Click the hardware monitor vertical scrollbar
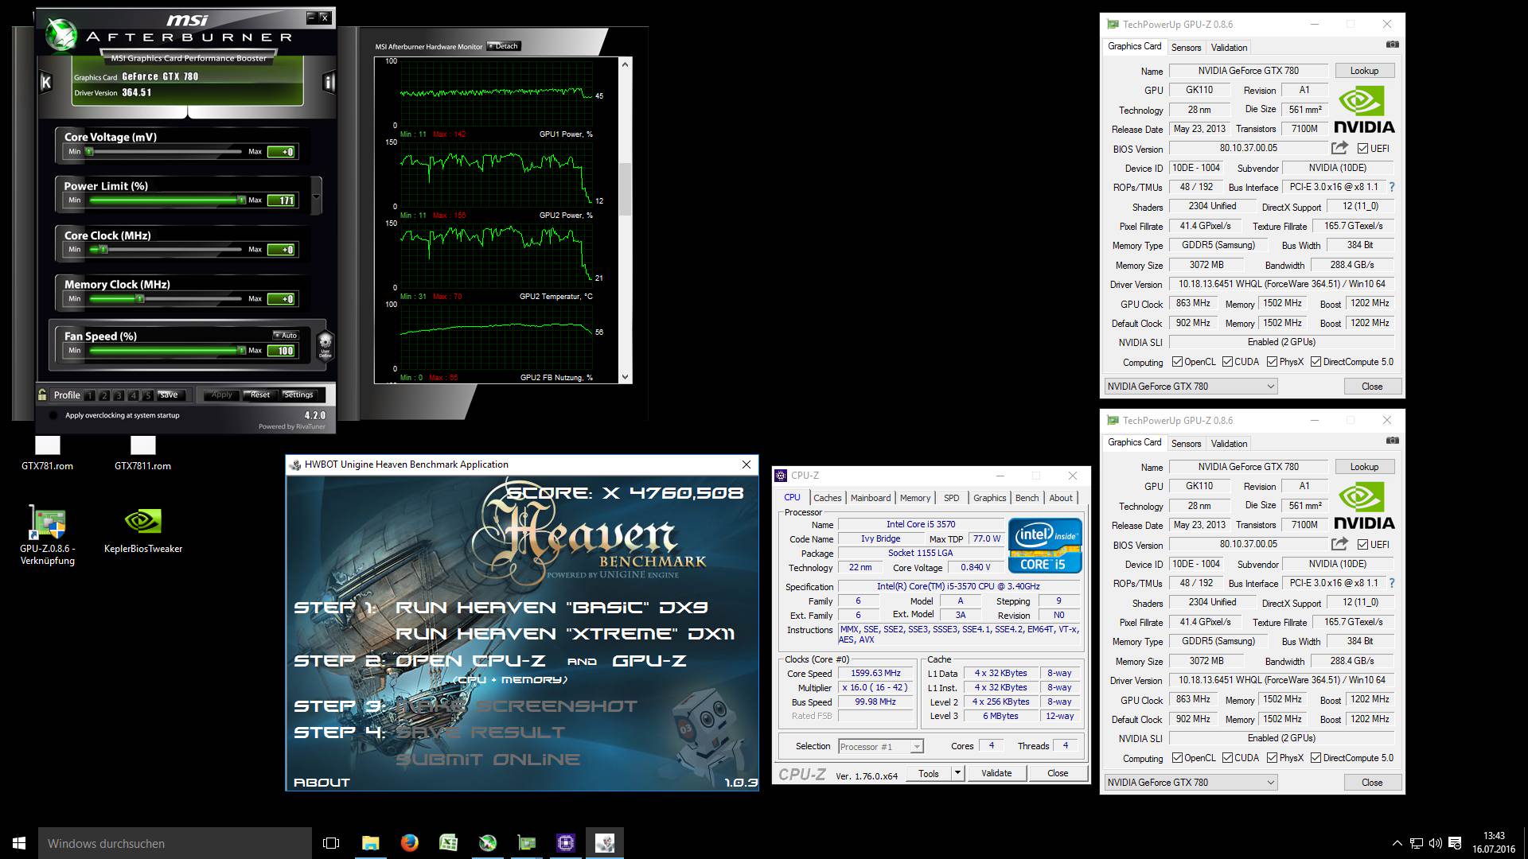The image size is (1528, 859). coord(625,189)
